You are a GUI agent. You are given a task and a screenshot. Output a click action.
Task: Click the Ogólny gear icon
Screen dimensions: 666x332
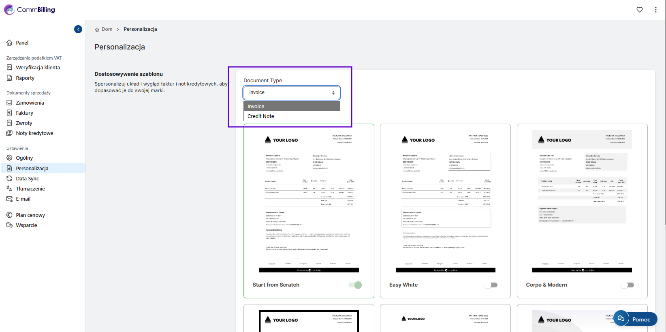click(x=9, y=158)
